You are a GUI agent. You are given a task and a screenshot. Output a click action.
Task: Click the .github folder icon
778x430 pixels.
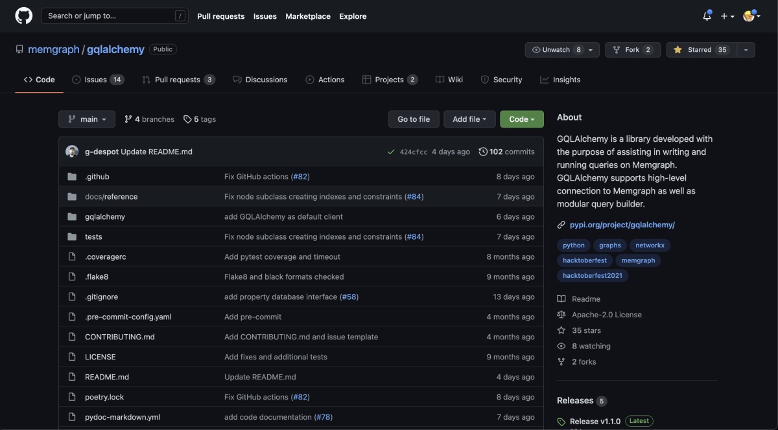point(72,177)
